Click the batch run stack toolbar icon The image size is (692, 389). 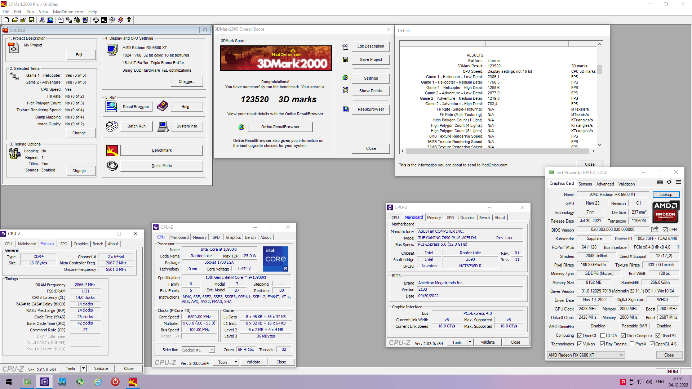tap(112, 20)
